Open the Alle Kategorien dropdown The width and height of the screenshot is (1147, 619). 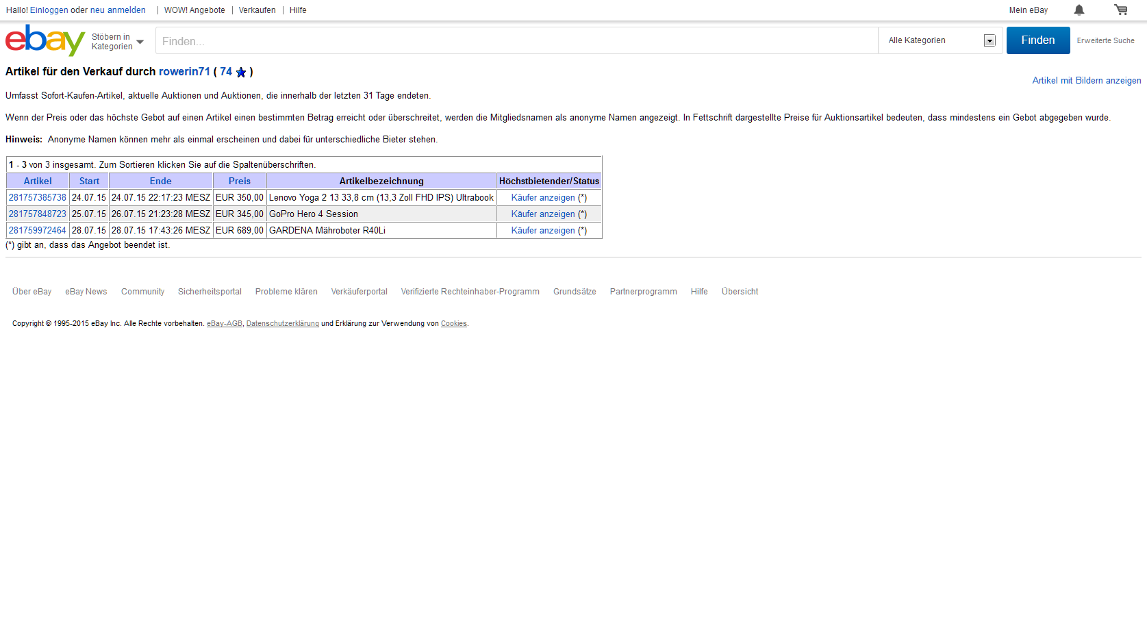(x=941, y=40)
